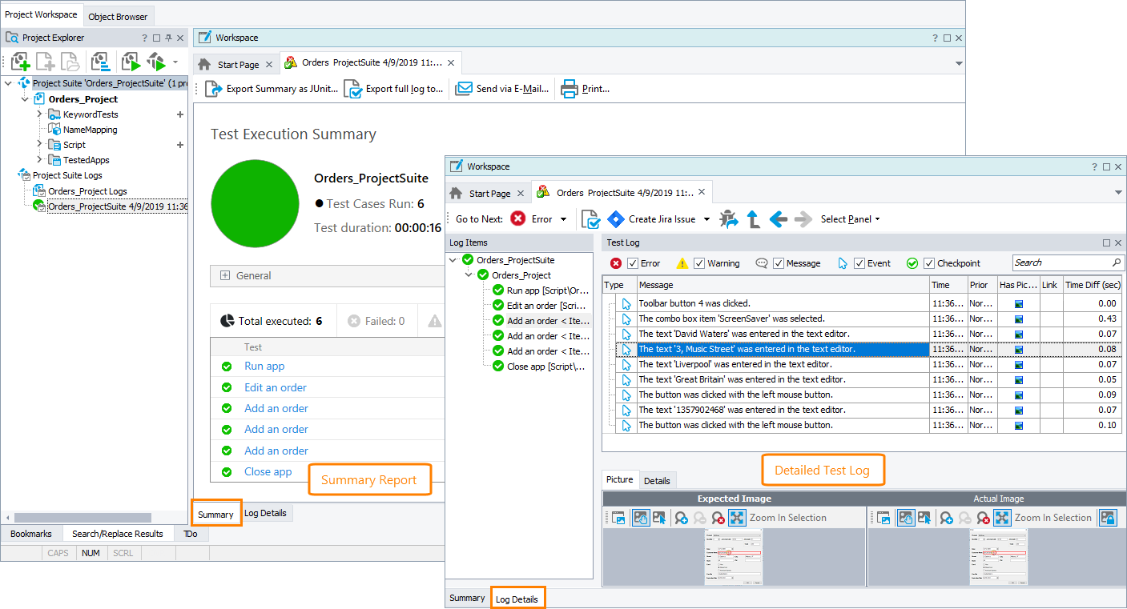The image size is (1127, 609).
Task: Click Zoom In icon in Actual Image toolbar
Action: [946, 518]
